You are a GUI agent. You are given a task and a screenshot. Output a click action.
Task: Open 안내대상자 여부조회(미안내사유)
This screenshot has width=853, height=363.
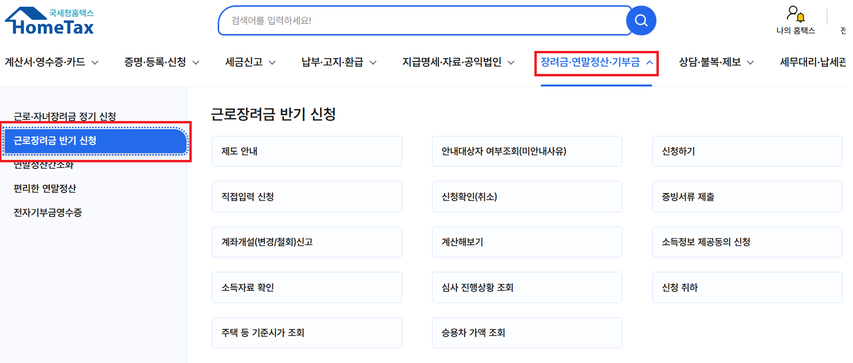(527, 151)
